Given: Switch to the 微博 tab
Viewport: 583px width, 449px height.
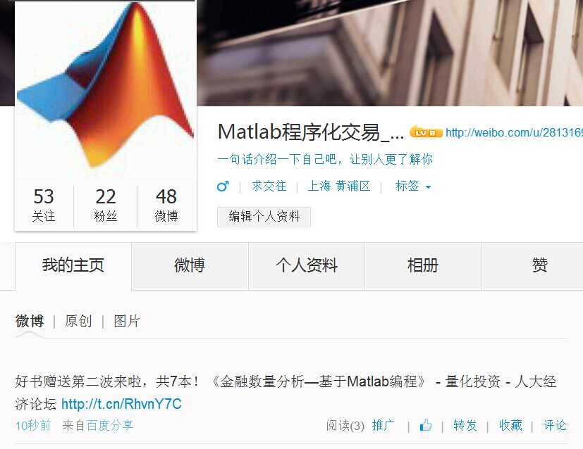Looking at the screenshot, I should [x=190, y=266].
